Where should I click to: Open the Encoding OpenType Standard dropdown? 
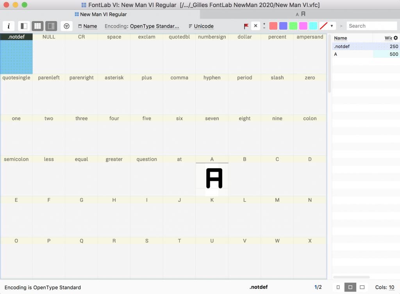[x=154, y=26]
